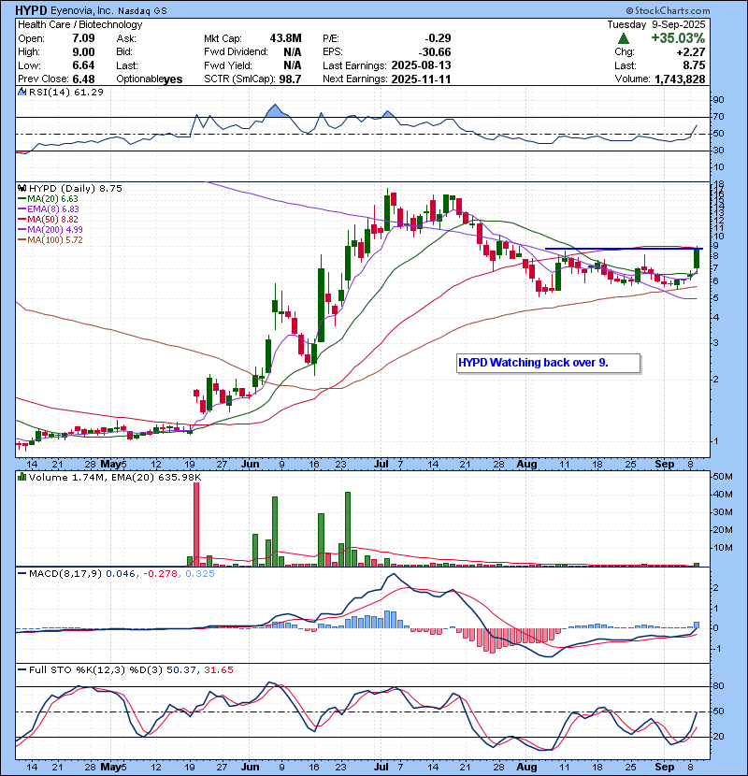Click the 90 level on the RSI axis
The image size is (748, 776).
pos(718,100)
